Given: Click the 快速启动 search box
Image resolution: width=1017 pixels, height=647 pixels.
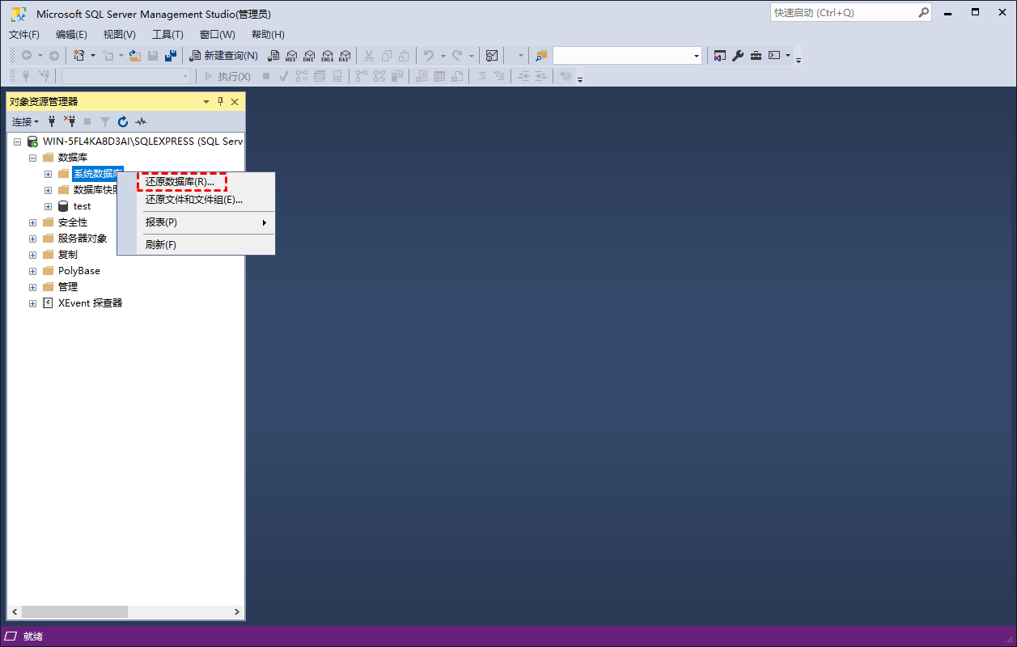Looking at the screenshot, I should click(843, 13).
